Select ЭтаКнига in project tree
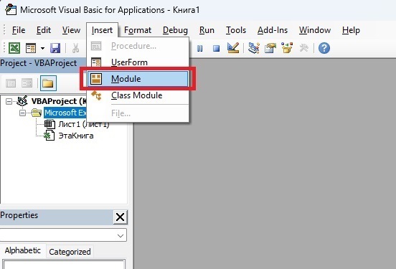Image resolution: width=396 pixels, height=269 pixels. click(76, 136)
